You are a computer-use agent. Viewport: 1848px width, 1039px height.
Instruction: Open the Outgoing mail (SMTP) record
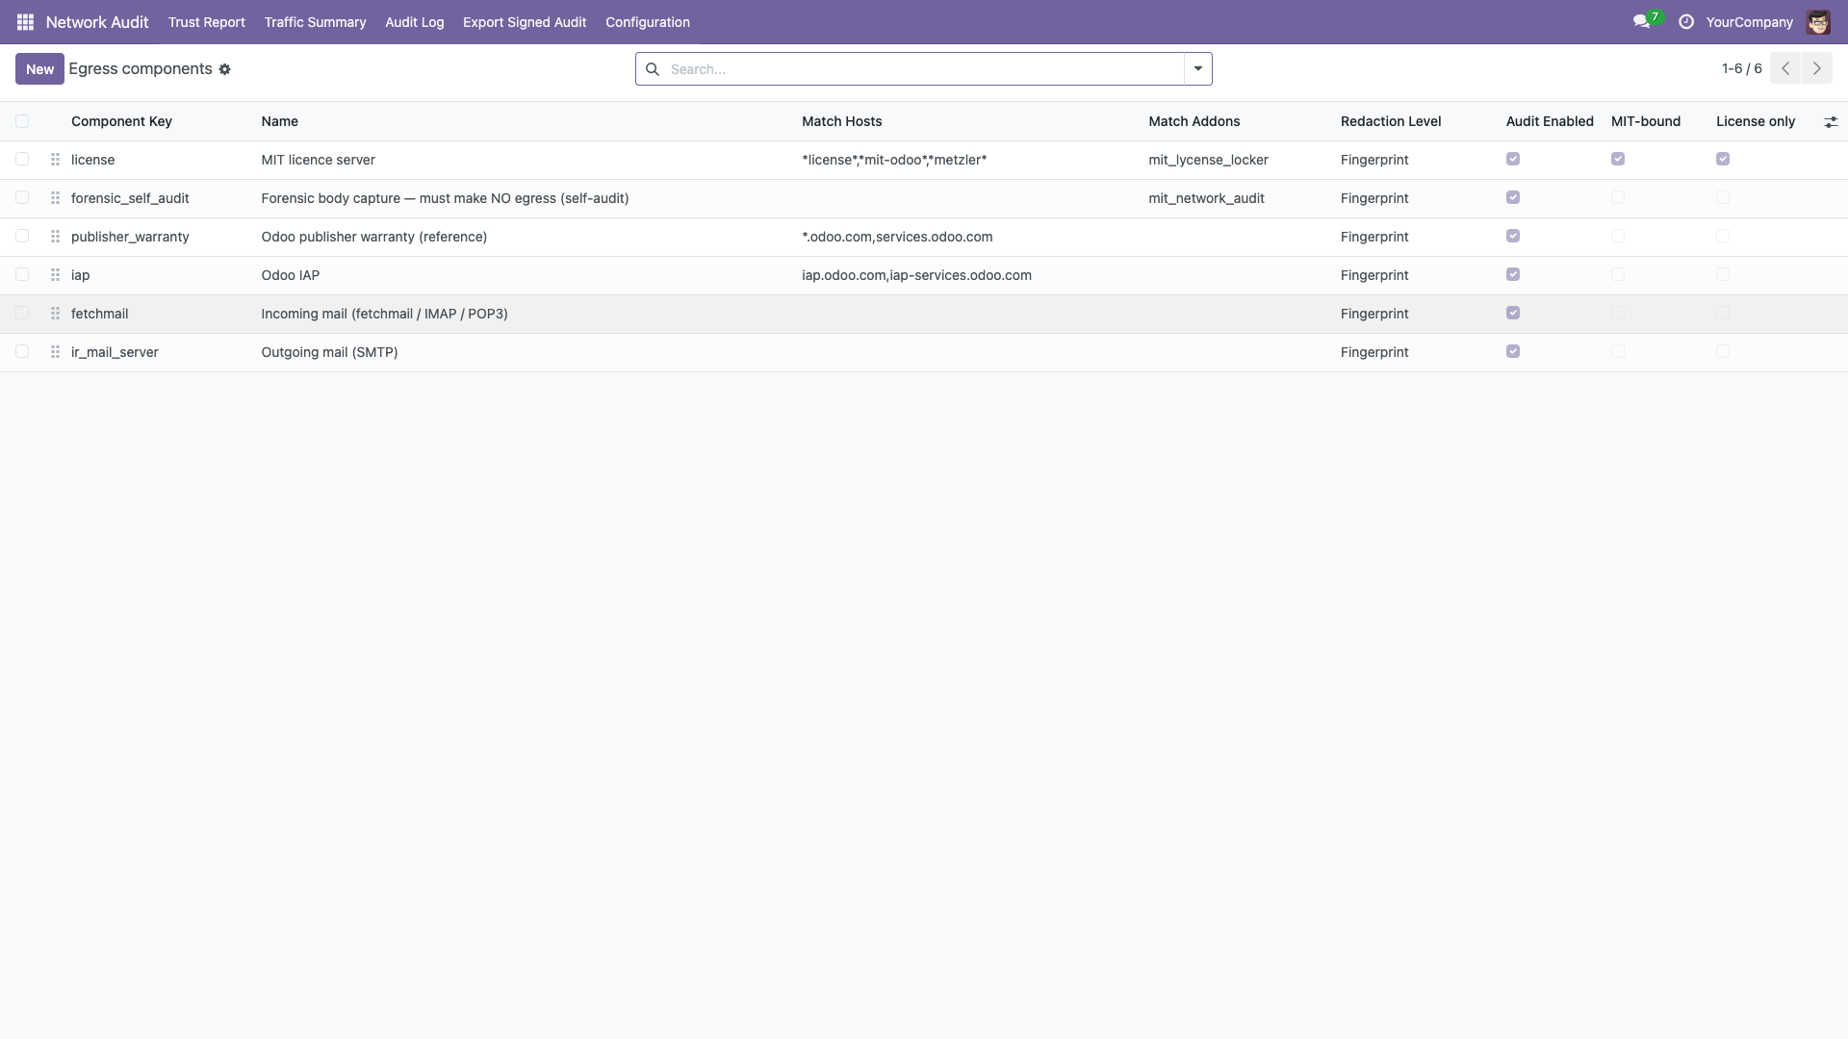330,352
